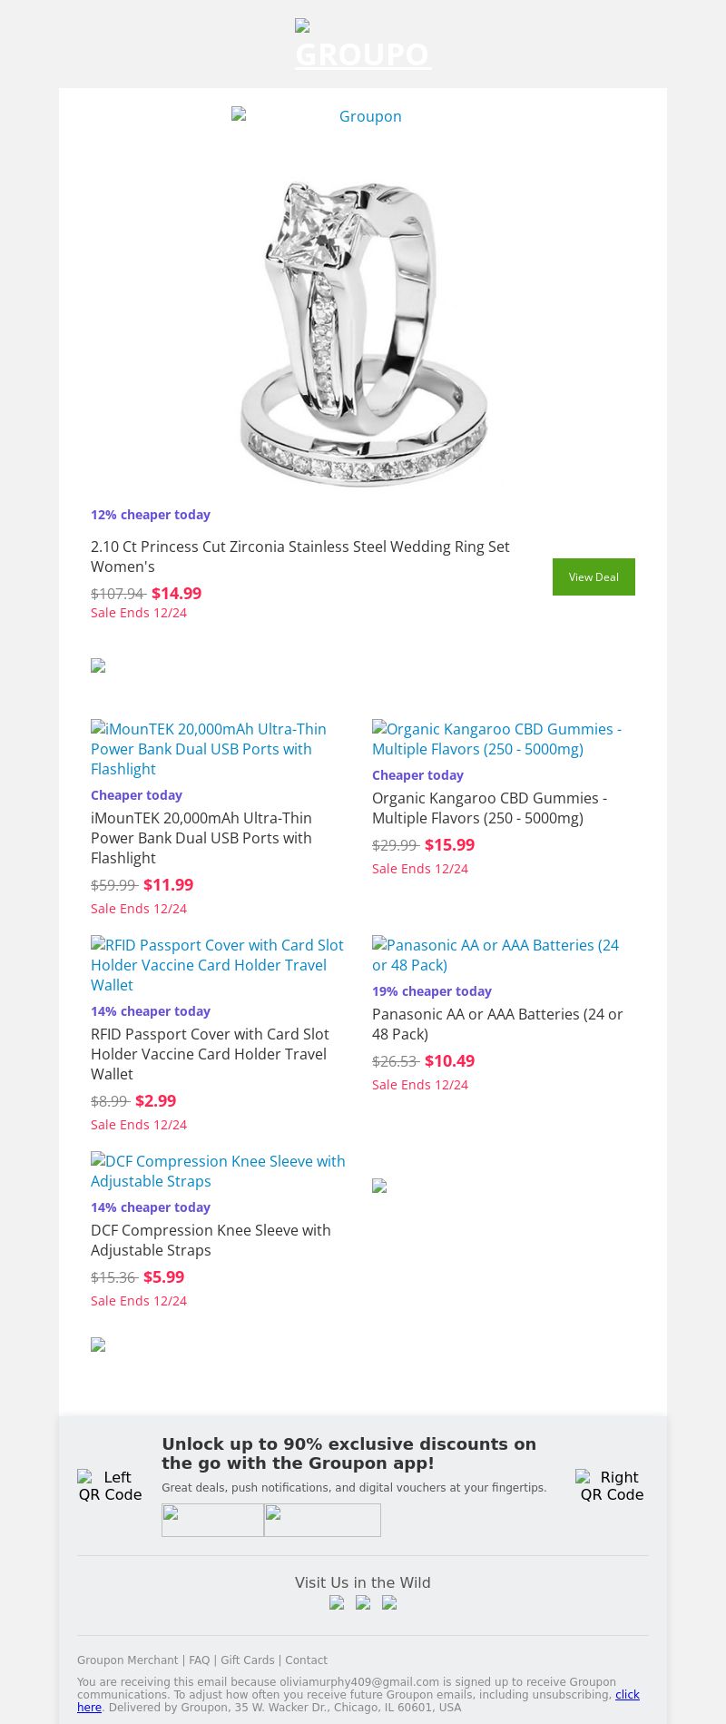This screenshot has width=726, height=1724.
Task: Open the wedding ring set product image
Action: point(363,331)
